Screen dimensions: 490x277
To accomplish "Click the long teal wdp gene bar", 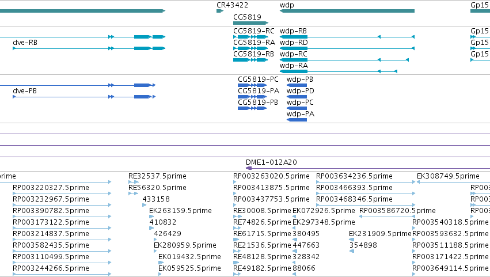I will 347,11.
